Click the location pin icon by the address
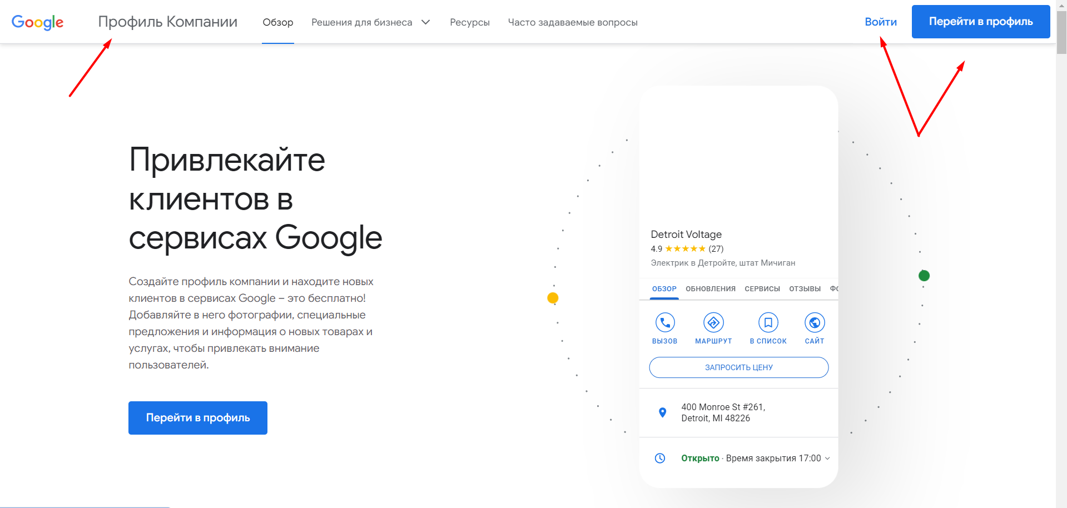This screenshot has height=508, width=1067. tap(662, 412)
